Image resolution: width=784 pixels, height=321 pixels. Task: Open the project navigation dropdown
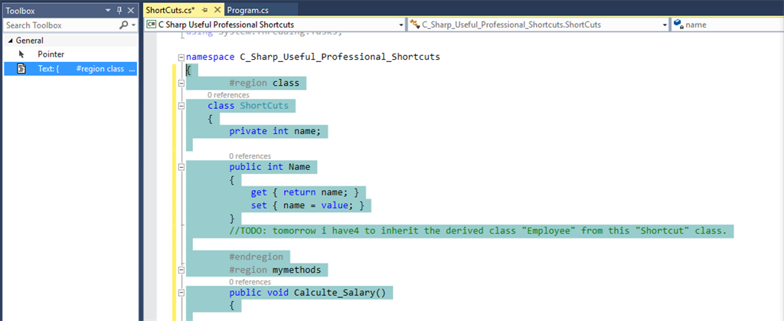[x=401, y=25]
